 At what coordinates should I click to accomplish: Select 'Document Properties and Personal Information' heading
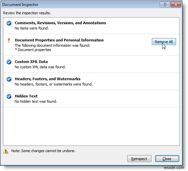[x=59, y=40]
